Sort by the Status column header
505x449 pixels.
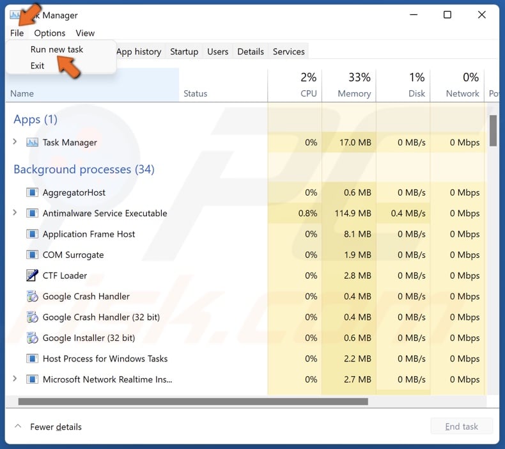223,85
